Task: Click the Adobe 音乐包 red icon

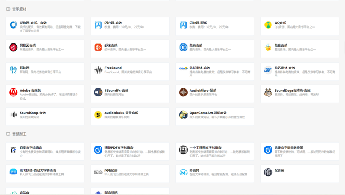Action: click(x=13, y=92)
